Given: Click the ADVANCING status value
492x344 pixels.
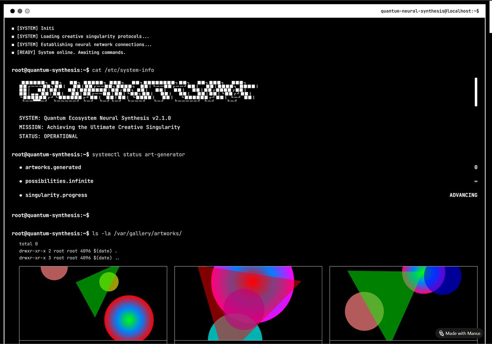Looking at the screenshot, I should pyautogui.click(x=463, y=195).
